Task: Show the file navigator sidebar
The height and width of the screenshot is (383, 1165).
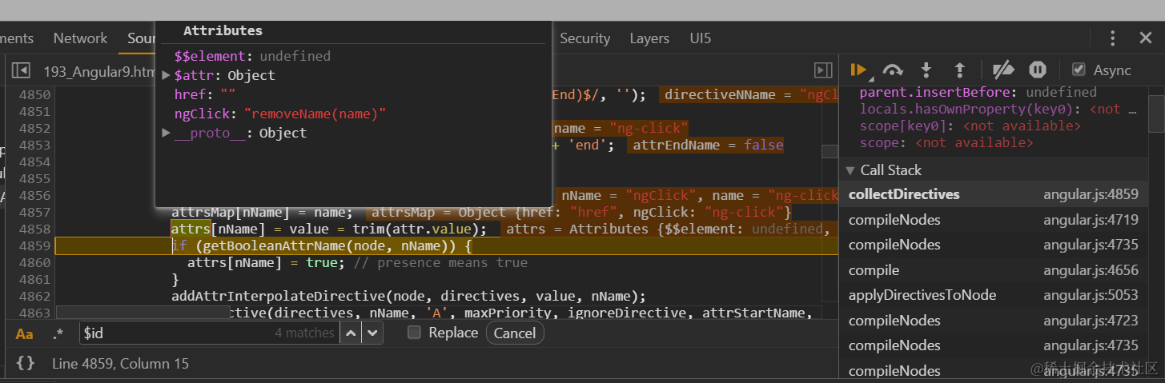Action: point(20,71)
